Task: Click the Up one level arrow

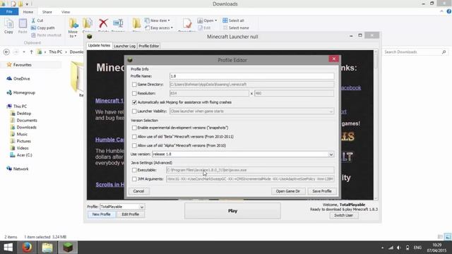Action: pyautogui.click(x=31, y=52)
